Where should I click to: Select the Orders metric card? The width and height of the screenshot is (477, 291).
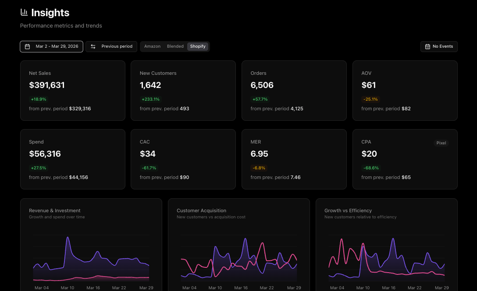click(294, 90)
